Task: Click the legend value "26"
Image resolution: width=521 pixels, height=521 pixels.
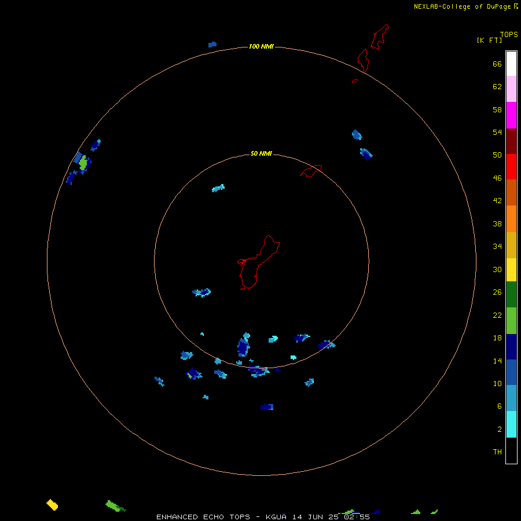Action: tap(497, 292)
